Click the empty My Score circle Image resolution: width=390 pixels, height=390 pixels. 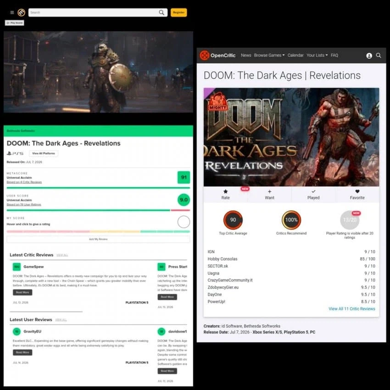click(x=184, y=222)
